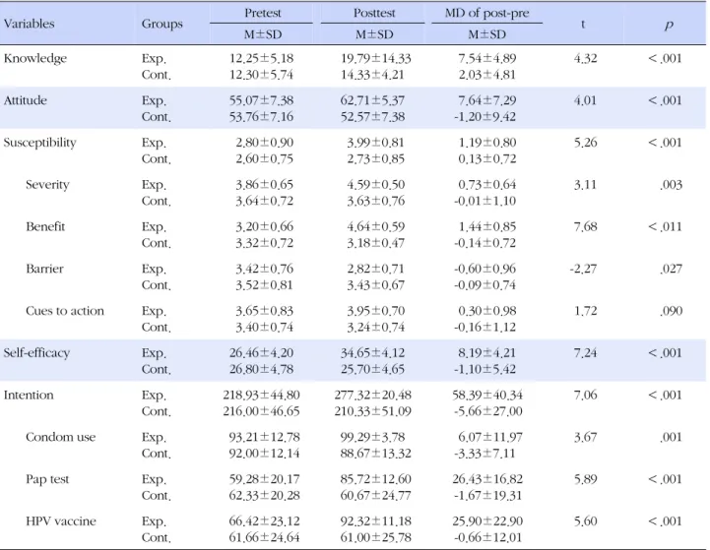Click t value 3.67
The width and height of the screenshot is (710, 550).
click(x=586, y=437)
